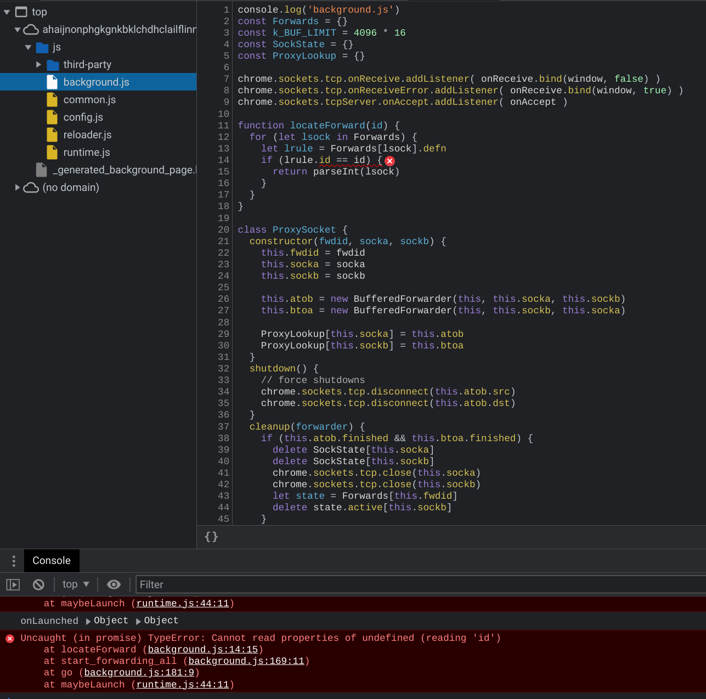
Task: Open _generated_background_page file
Action: (98, 170)
